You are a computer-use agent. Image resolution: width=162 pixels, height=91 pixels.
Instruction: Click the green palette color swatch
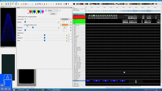tap(32, 11)
